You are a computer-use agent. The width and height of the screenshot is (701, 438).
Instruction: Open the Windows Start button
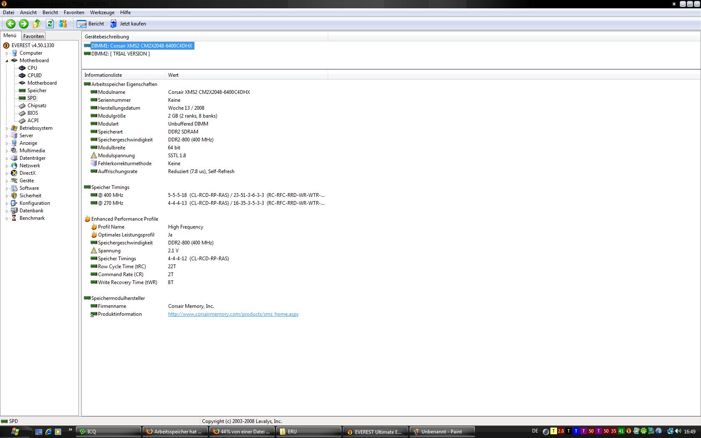tap(15, 432)
